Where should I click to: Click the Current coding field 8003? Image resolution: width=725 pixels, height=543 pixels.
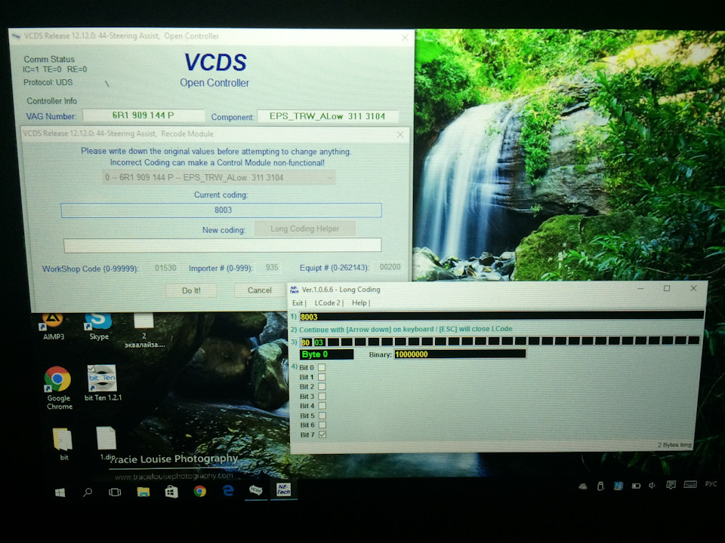pyautogui.click(x=221, y=210)
